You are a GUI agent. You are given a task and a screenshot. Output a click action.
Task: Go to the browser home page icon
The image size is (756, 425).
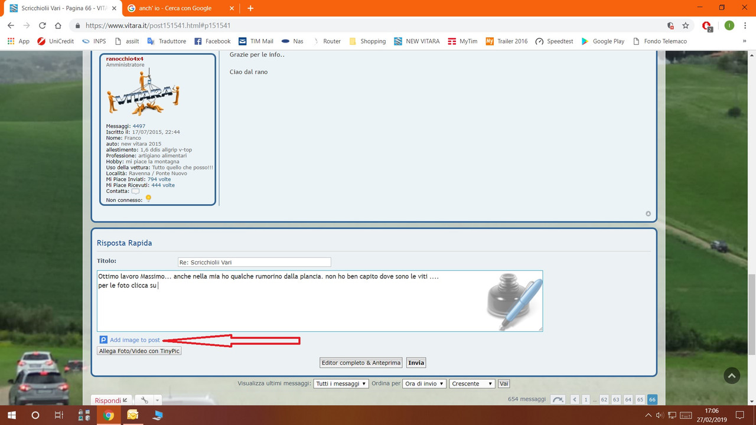pos(58,25)
